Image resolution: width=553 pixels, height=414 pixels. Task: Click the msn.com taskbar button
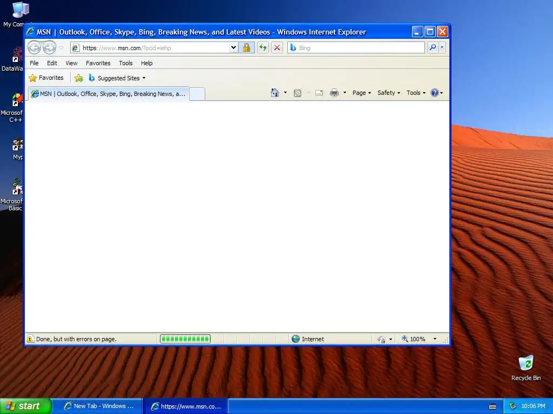pos(186,406)
